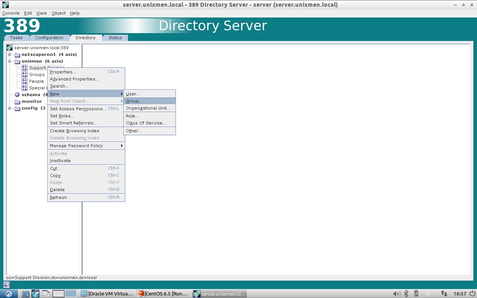
Task: Select Group... in New submenu
Action: click(149, 101)
